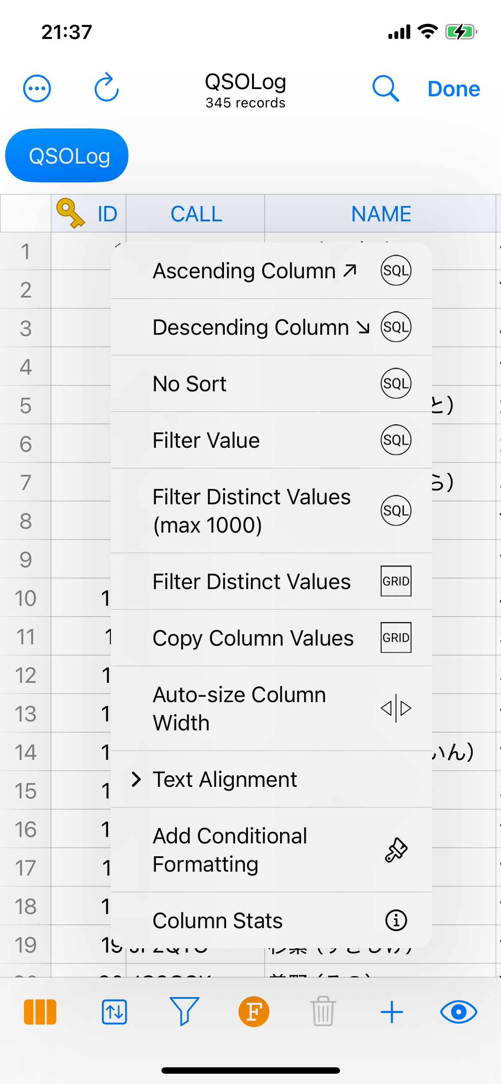The image size is (501, 1084).
Task: Open the orange F formula icon
Action: 254,1012
